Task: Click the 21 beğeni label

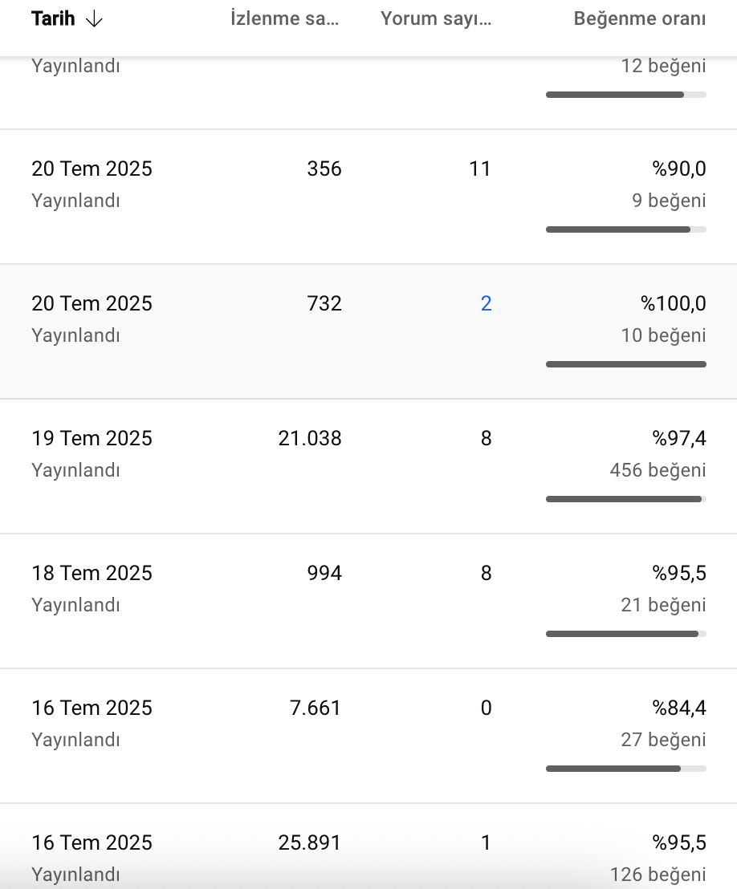Action: click(x=663, y=605)
